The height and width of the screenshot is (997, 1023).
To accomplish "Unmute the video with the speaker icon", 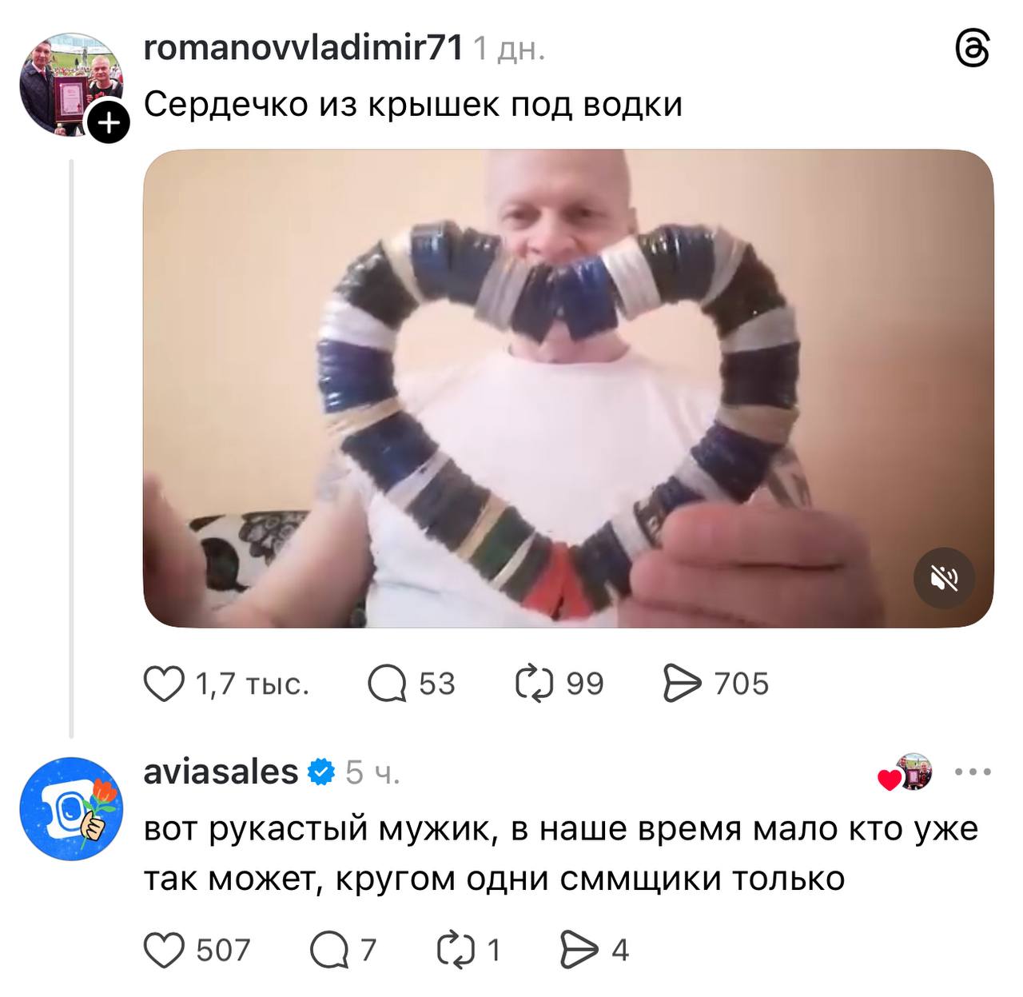I will (945, 578).
